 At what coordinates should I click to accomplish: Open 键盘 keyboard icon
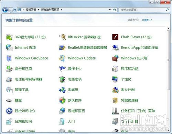[x=9, y=100]
